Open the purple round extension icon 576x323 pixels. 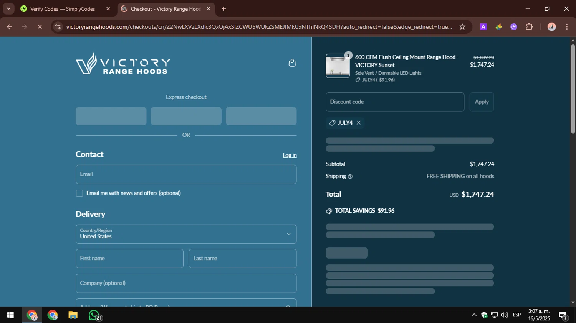click(514, 27)
